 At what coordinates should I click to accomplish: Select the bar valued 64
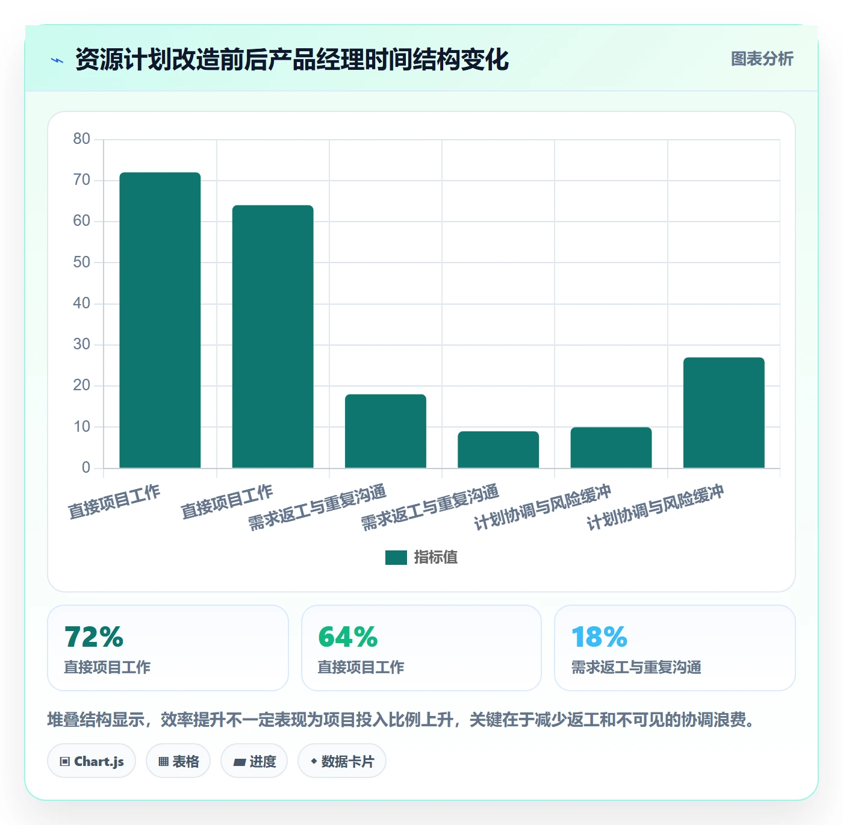point(273,337)
